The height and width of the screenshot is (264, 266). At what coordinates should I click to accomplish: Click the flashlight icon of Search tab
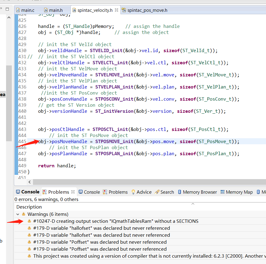[x=157, y=192]
